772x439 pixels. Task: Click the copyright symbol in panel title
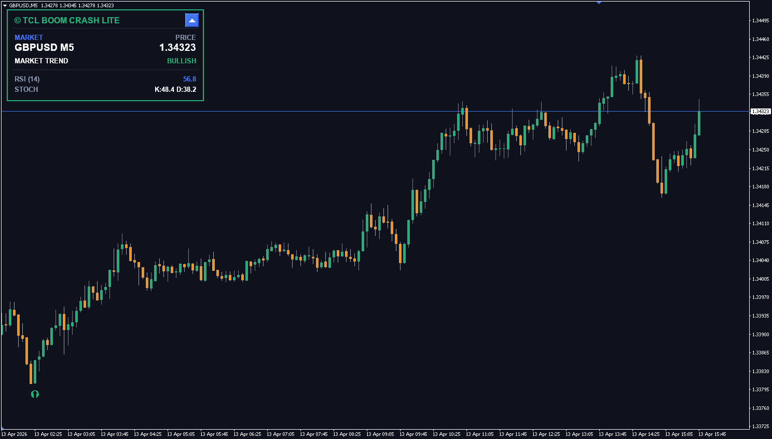[x=18, y=21]
